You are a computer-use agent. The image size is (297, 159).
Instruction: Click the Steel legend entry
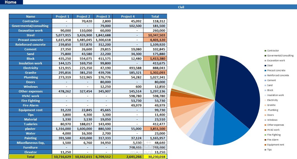268,65
